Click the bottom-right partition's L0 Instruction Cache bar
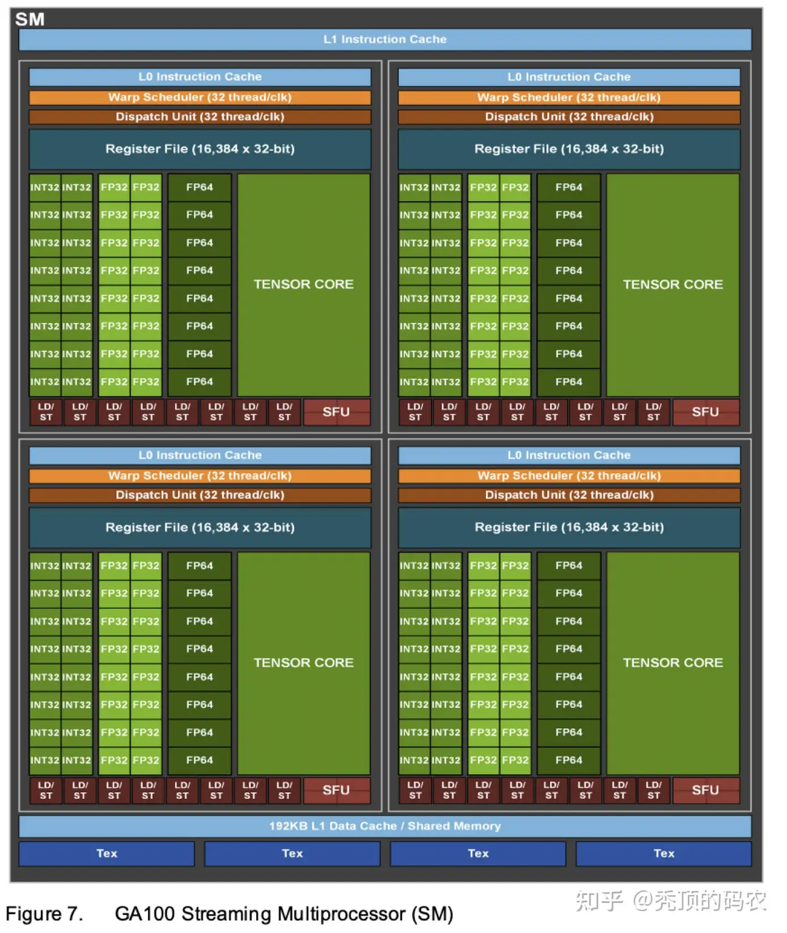The height and width of the screenshot is (933, 787). point(569,455)
